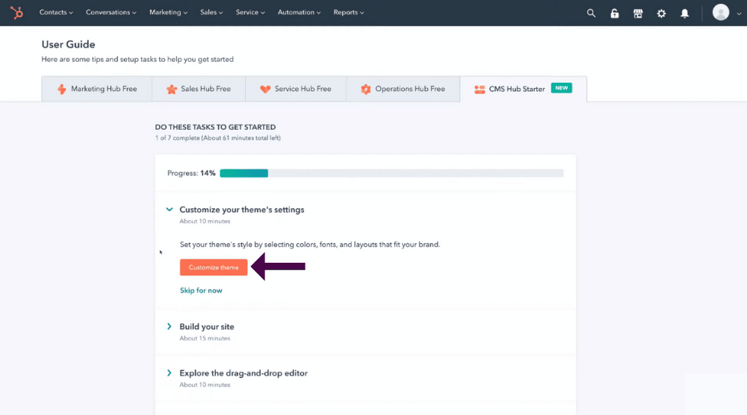This screenshot has height=415, width=747.
Task: Click the setup progress bar
Action: (x=391, y=173)
